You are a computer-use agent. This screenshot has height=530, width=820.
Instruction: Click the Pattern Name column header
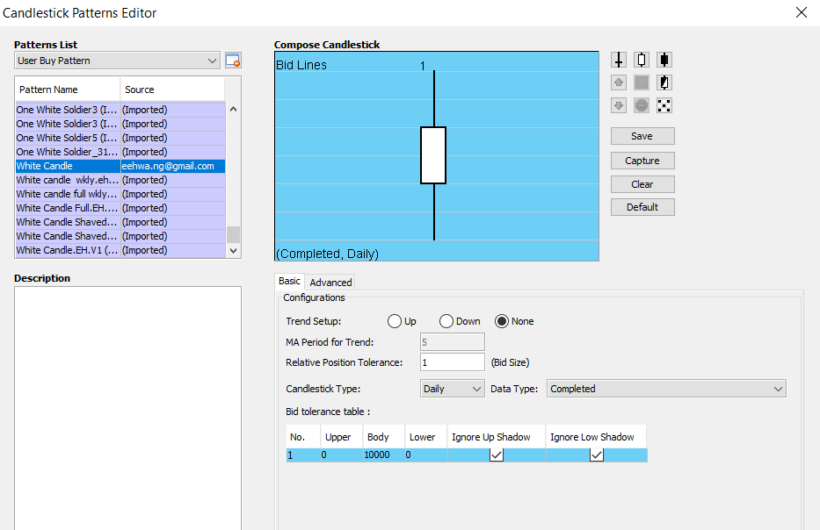(x=68, y=90)
